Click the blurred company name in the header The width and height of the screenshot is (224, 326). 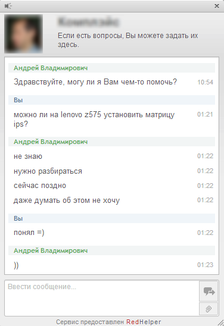(x=88, y=22)
